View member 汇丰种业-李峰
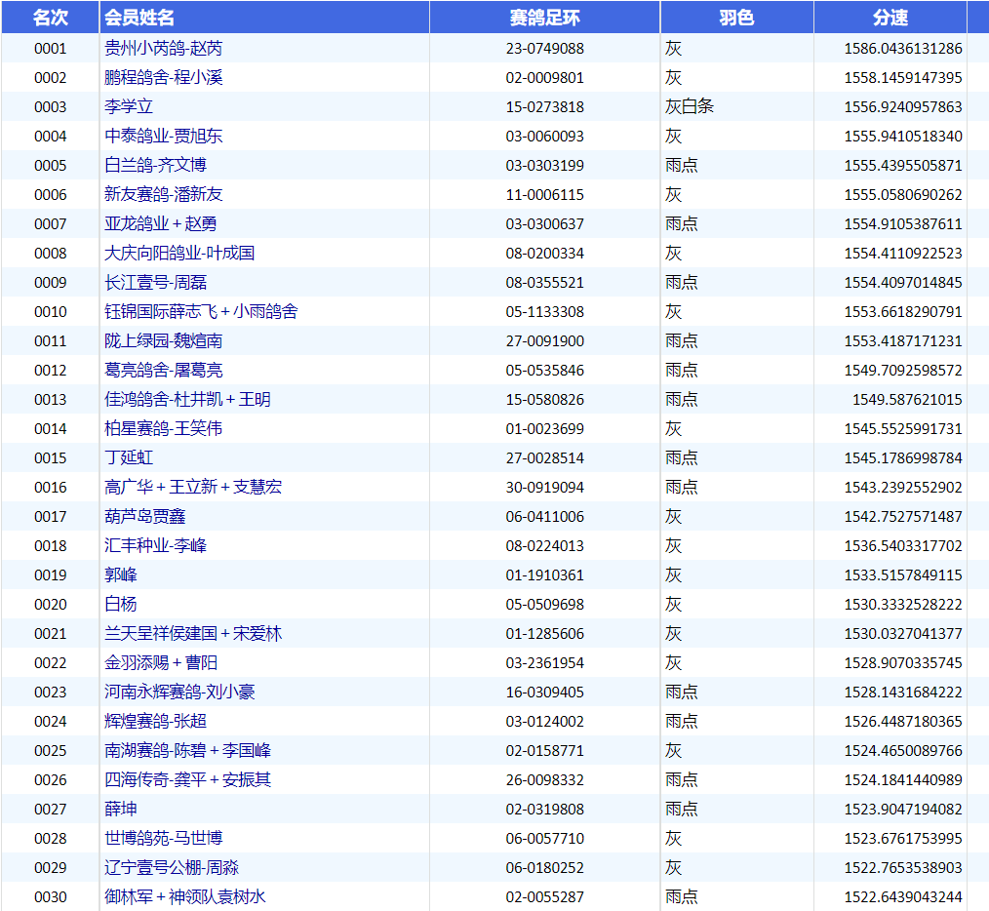 tap(155, 545)
